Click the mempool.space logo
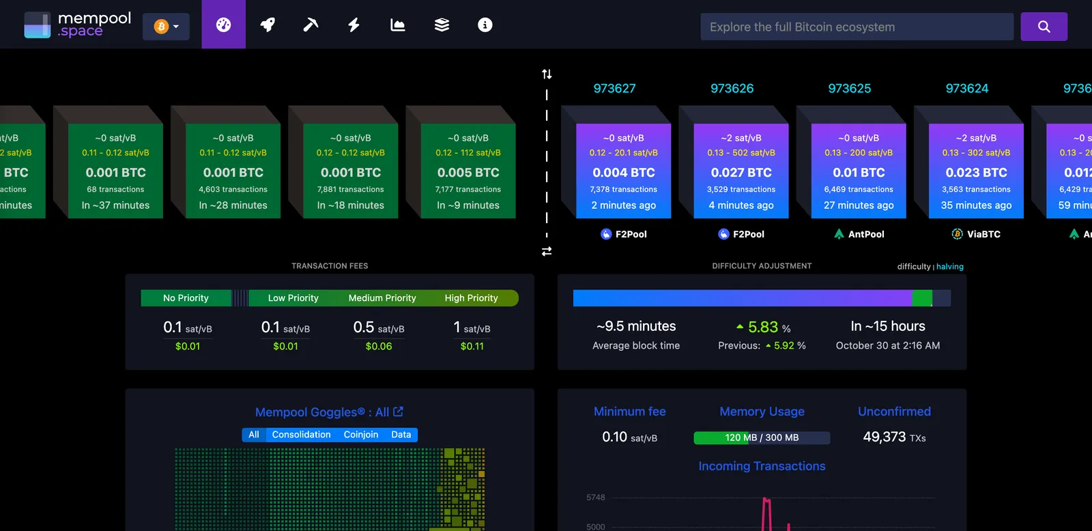Screen dimensions: 1092x531 [77, 25]
